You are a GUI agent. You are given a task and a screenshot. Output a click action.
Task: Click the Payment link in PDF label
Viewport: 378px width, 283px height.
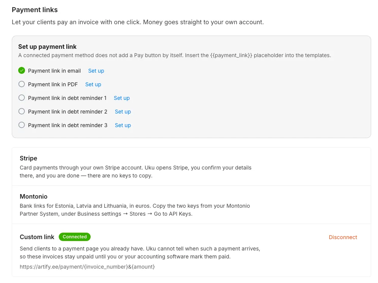coord(53,84)
